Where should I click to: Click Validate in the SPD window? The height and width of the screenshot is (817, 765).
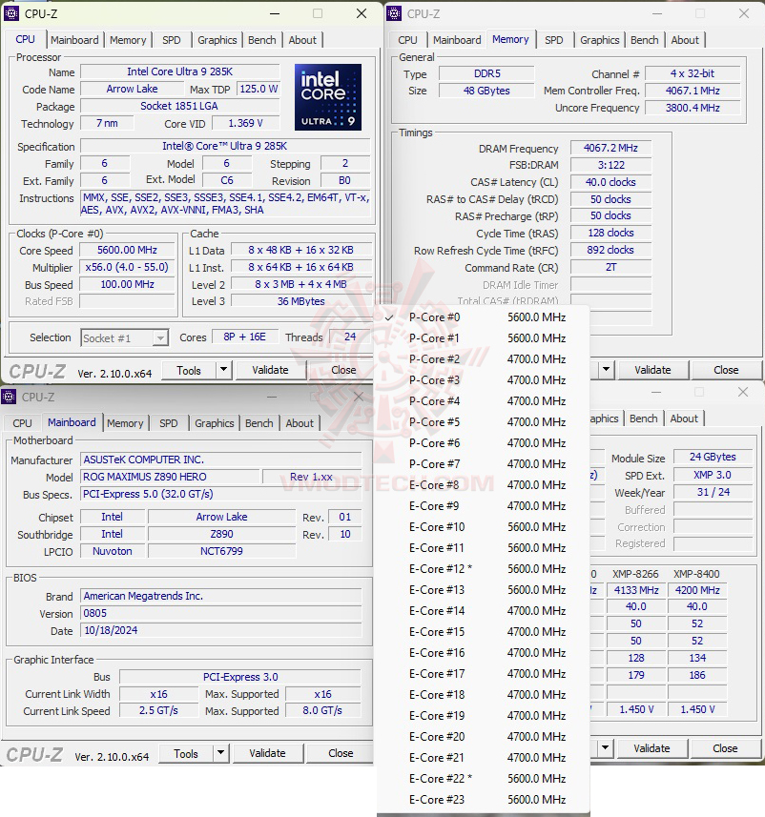651,748
